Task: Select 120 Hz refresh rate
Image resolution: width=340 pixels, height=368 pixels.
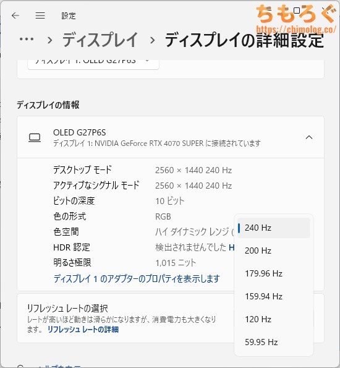Action: [x=274, y=319]
